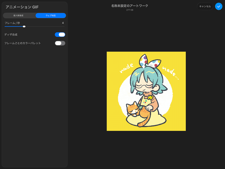Click the アニメーション GIF heading

point(22,7)
